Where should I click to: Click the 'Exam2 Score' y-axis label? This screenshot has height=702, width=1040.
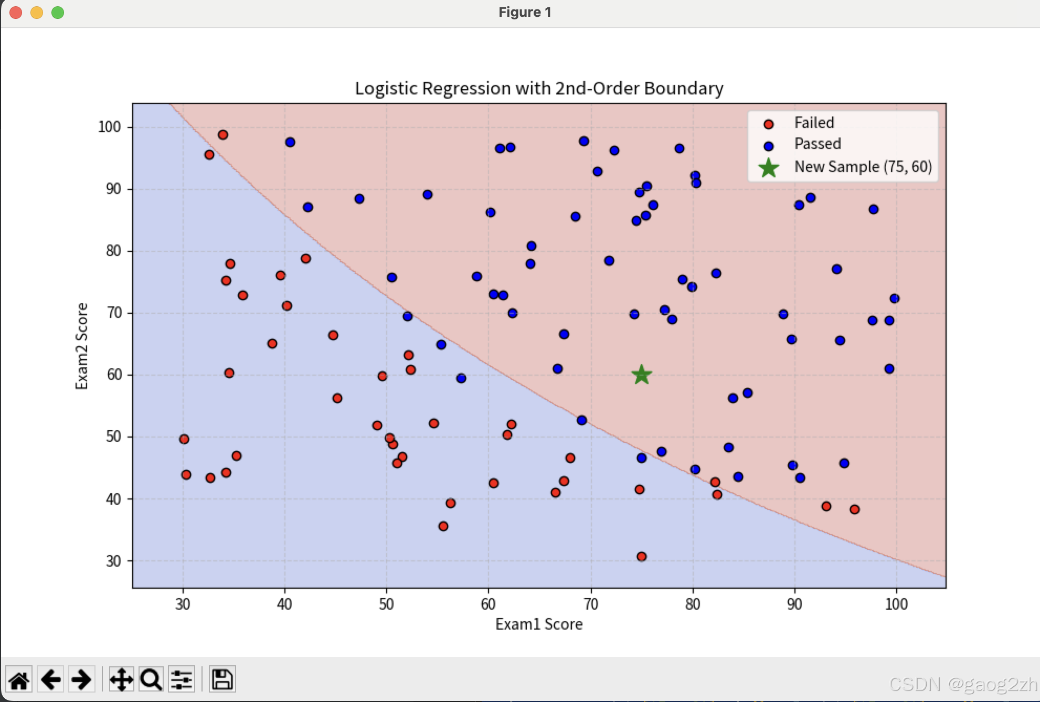tap(82, 346)
